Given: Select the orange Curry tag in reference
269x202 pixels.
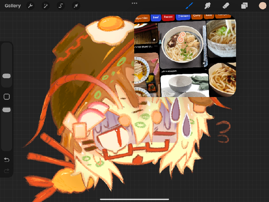Looking at the screenshot, I should point(197,16).
